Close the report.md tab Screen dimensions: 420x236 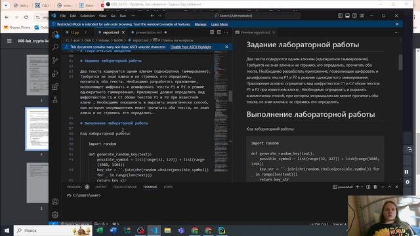point(123,32)
